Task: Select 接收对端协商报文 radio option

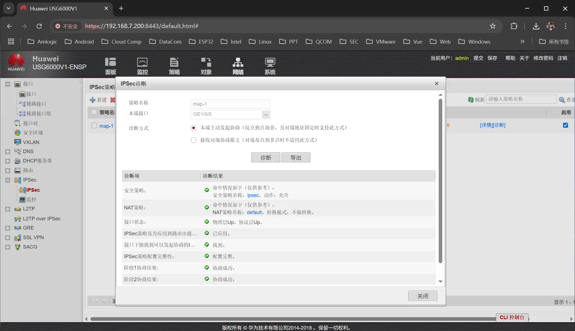Action: pos(193,140)
